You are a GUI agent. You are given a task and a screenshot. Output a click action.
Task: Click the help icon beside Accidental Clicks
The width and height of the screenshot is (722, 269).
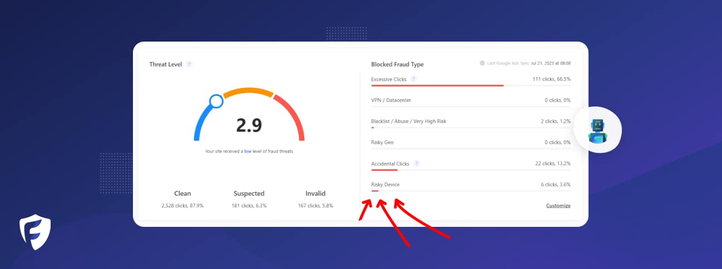(417, 164)
